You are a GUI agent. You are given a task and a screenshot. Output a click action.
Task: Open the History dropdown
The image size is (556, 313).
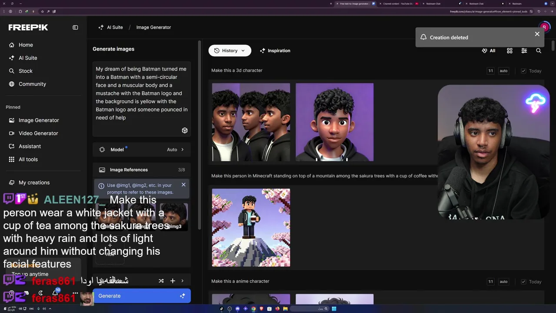pos(230,50)
